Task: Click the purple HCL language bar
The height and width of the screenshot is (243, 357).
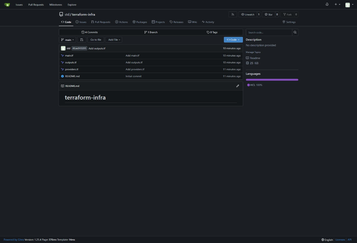Action: click(x=272, y=80)
